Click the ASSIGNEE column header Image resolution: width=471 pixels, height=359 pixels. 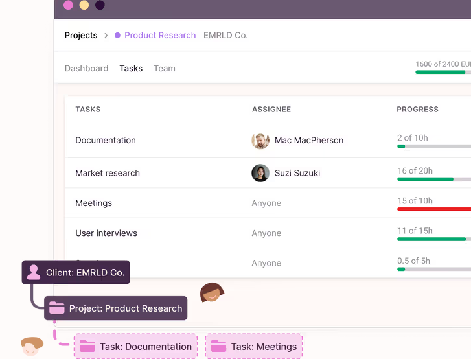tap(271, 109)
